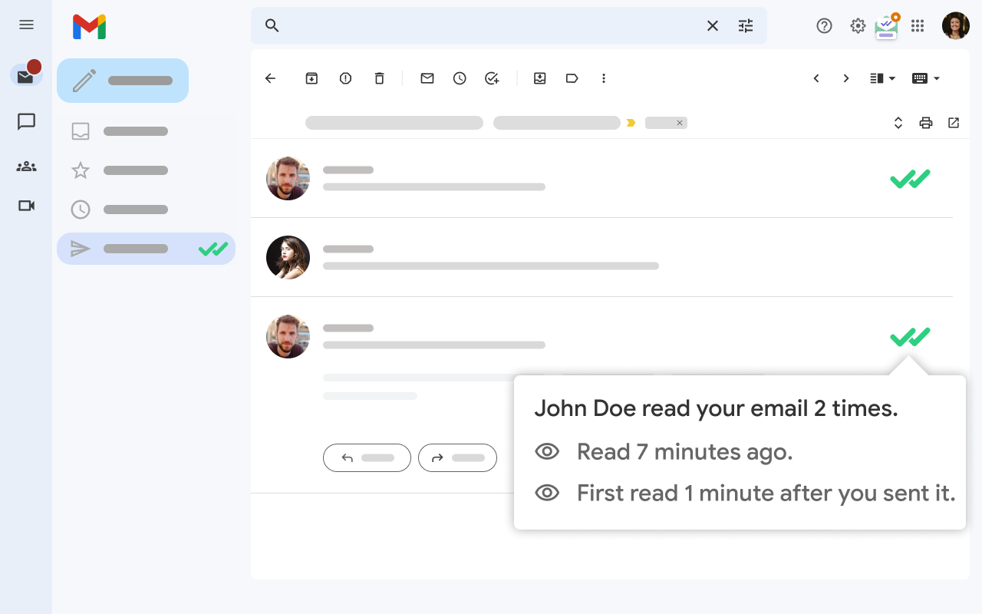Open the split pane layout dropdown

point(881,78)
